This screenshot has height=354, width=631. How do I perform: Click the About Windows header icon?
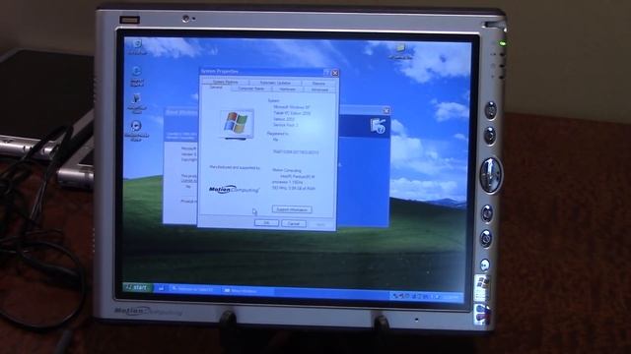378,126
